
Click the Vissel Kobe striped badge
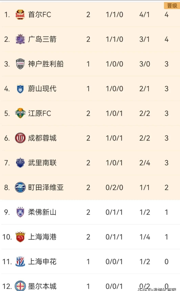pos(20,64)
